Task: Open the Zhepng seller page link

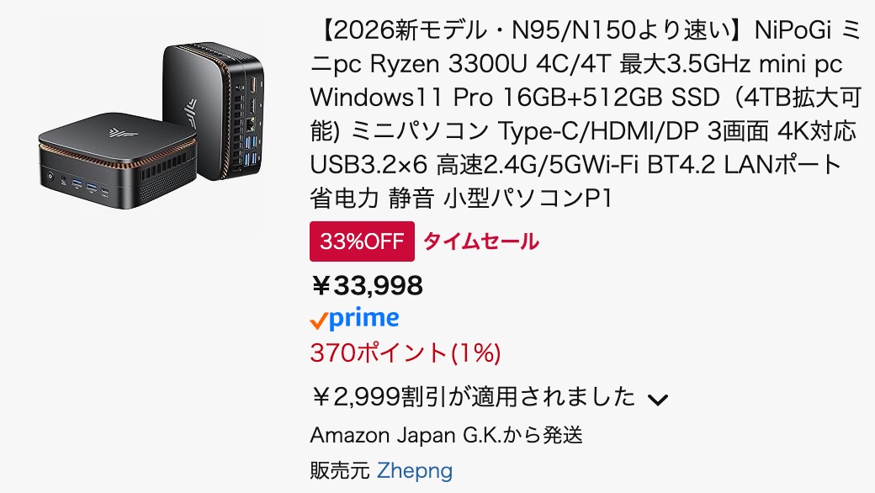Action: (x=414, y=470)
